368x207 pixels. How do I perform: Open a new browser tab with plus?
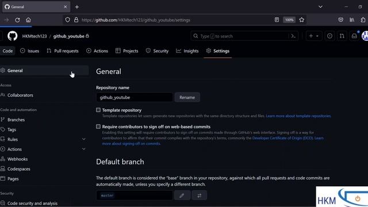77,7
